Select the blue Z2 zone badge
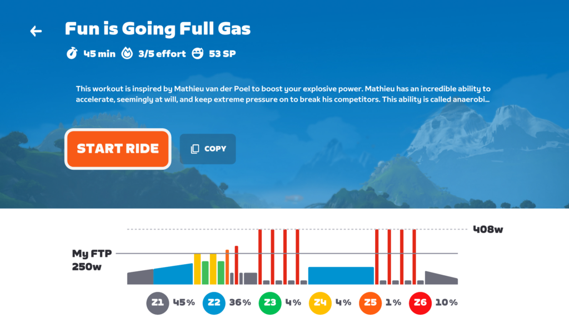This screenshot has height=328, width=569. 214,303
